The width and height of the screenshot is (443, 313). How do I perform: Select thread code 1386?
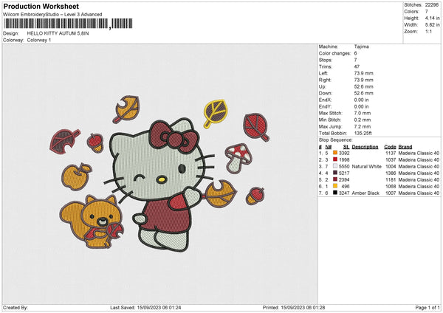coord(391,173)
